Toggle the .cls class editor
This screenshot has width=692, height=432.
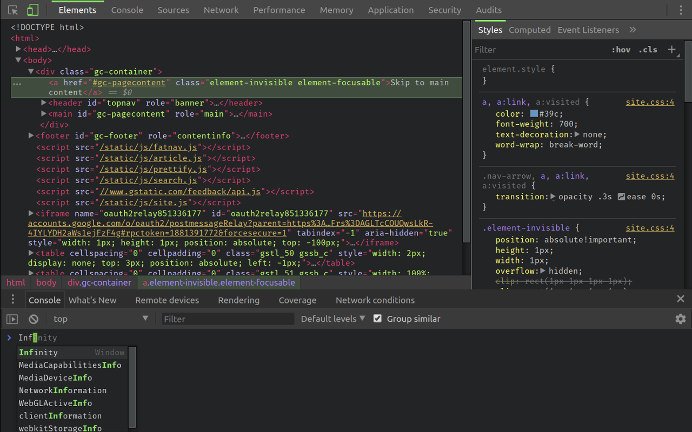(648, 49)
